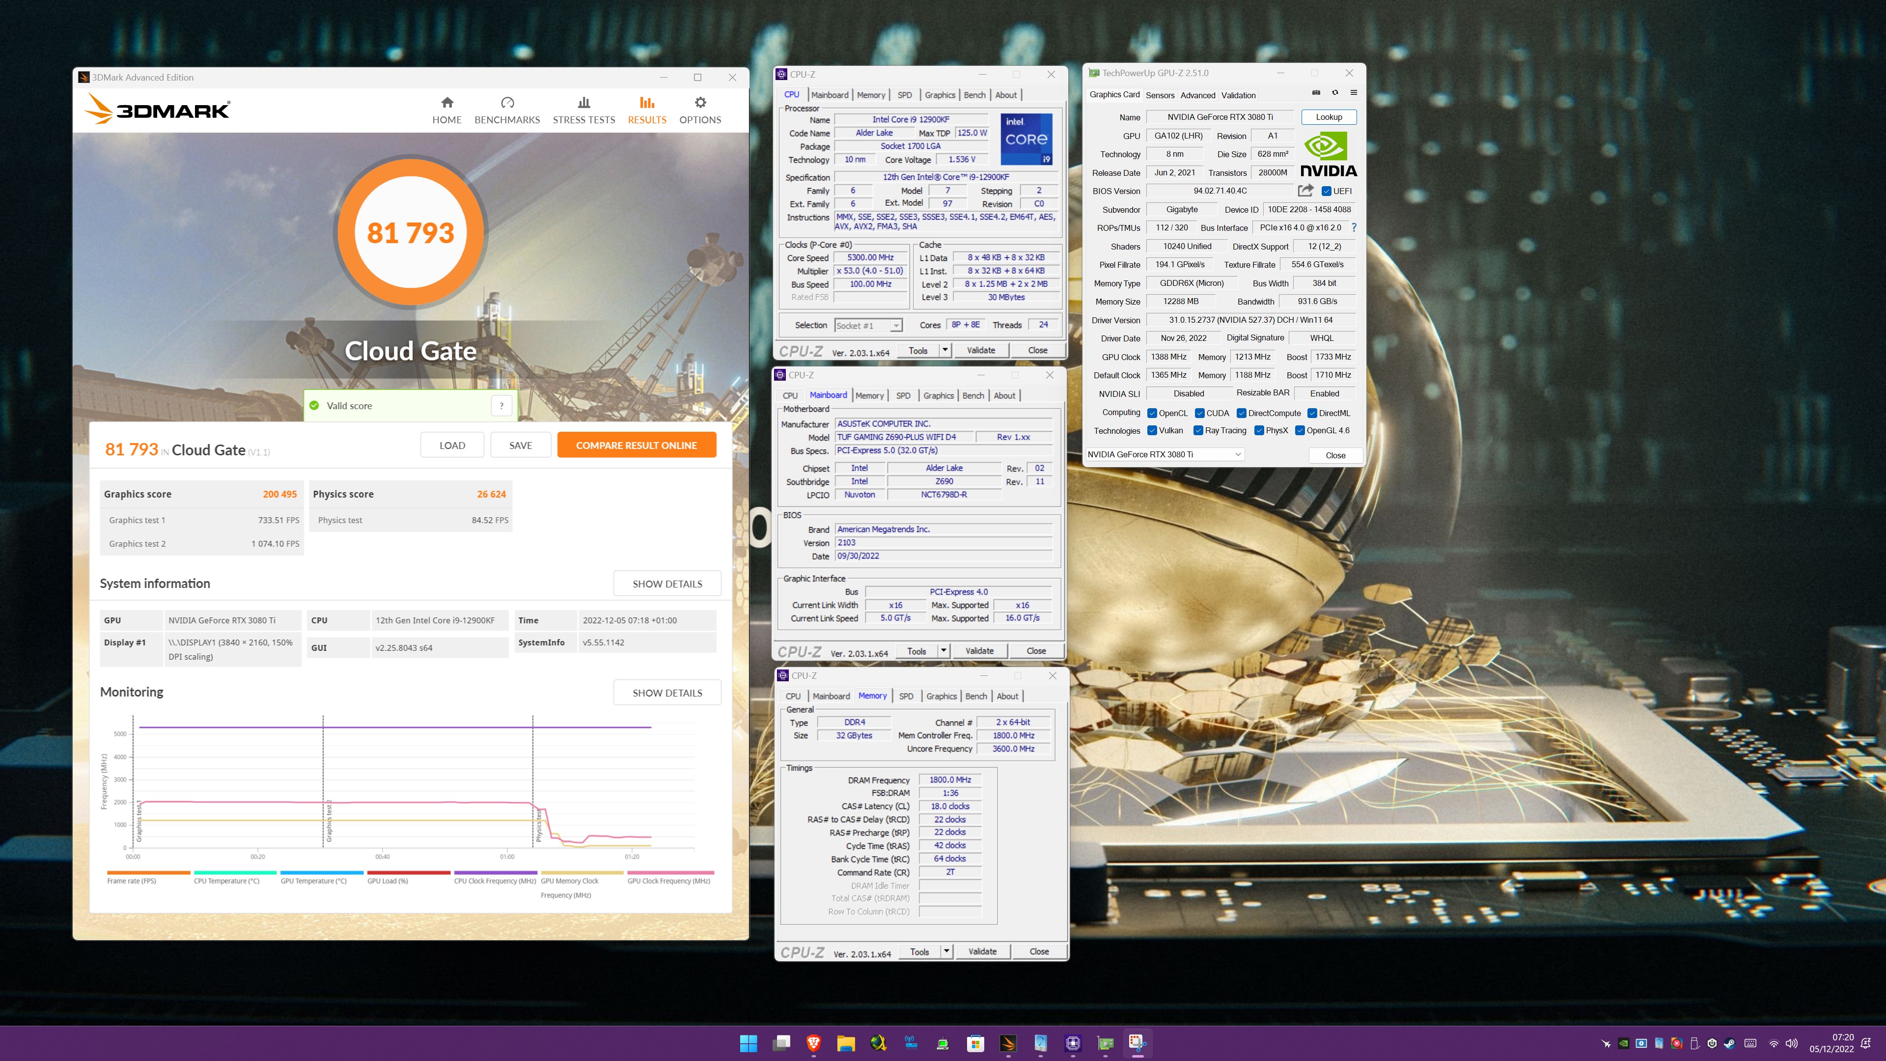Open STRESS TESTS in 3DMark

click(583, 111)
